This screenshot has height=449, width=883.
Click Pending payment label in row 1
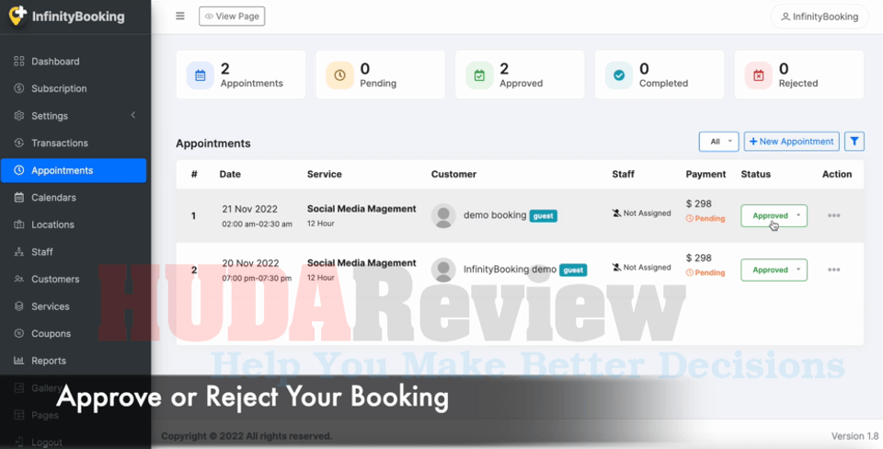click(705, 219)
